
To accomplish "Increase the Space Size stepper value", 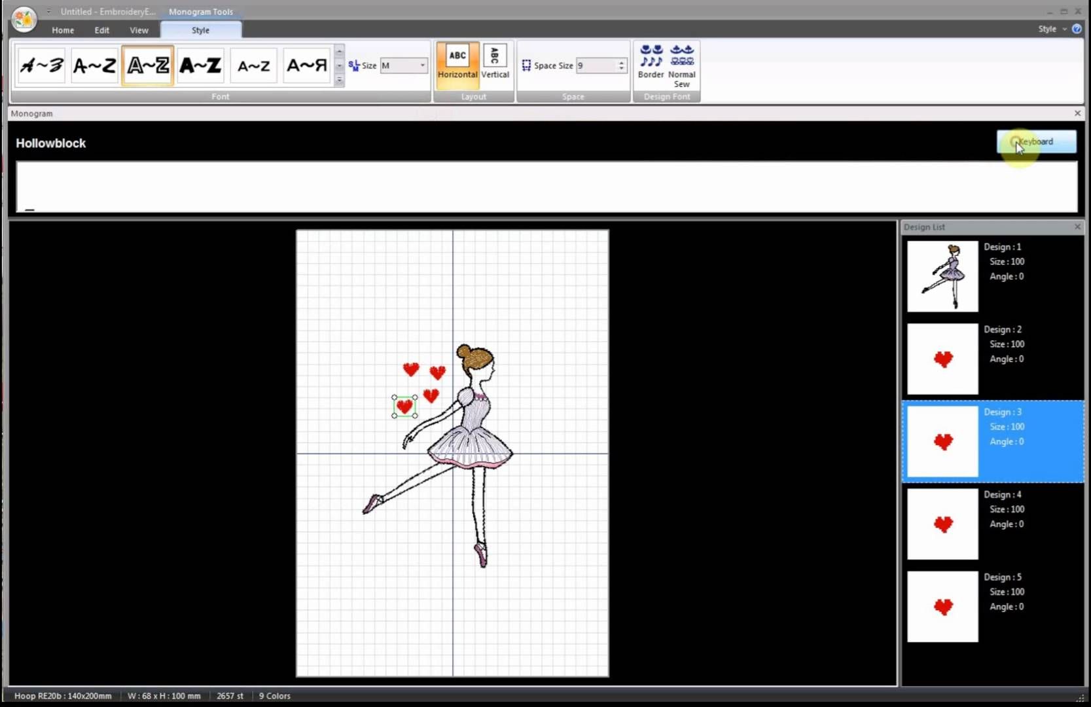I will coord(621,62).
